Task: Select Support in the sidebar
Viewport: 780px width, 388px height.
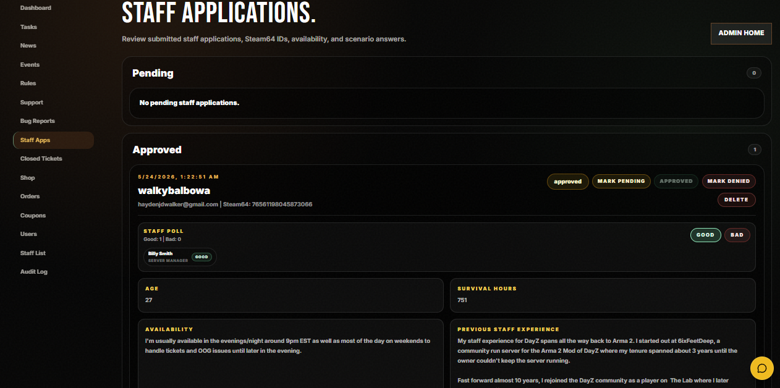Action: pos(32,103)
